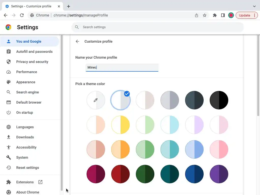Select the light green pastel theme color
260x195 pixels.
(x=145, y=125)
